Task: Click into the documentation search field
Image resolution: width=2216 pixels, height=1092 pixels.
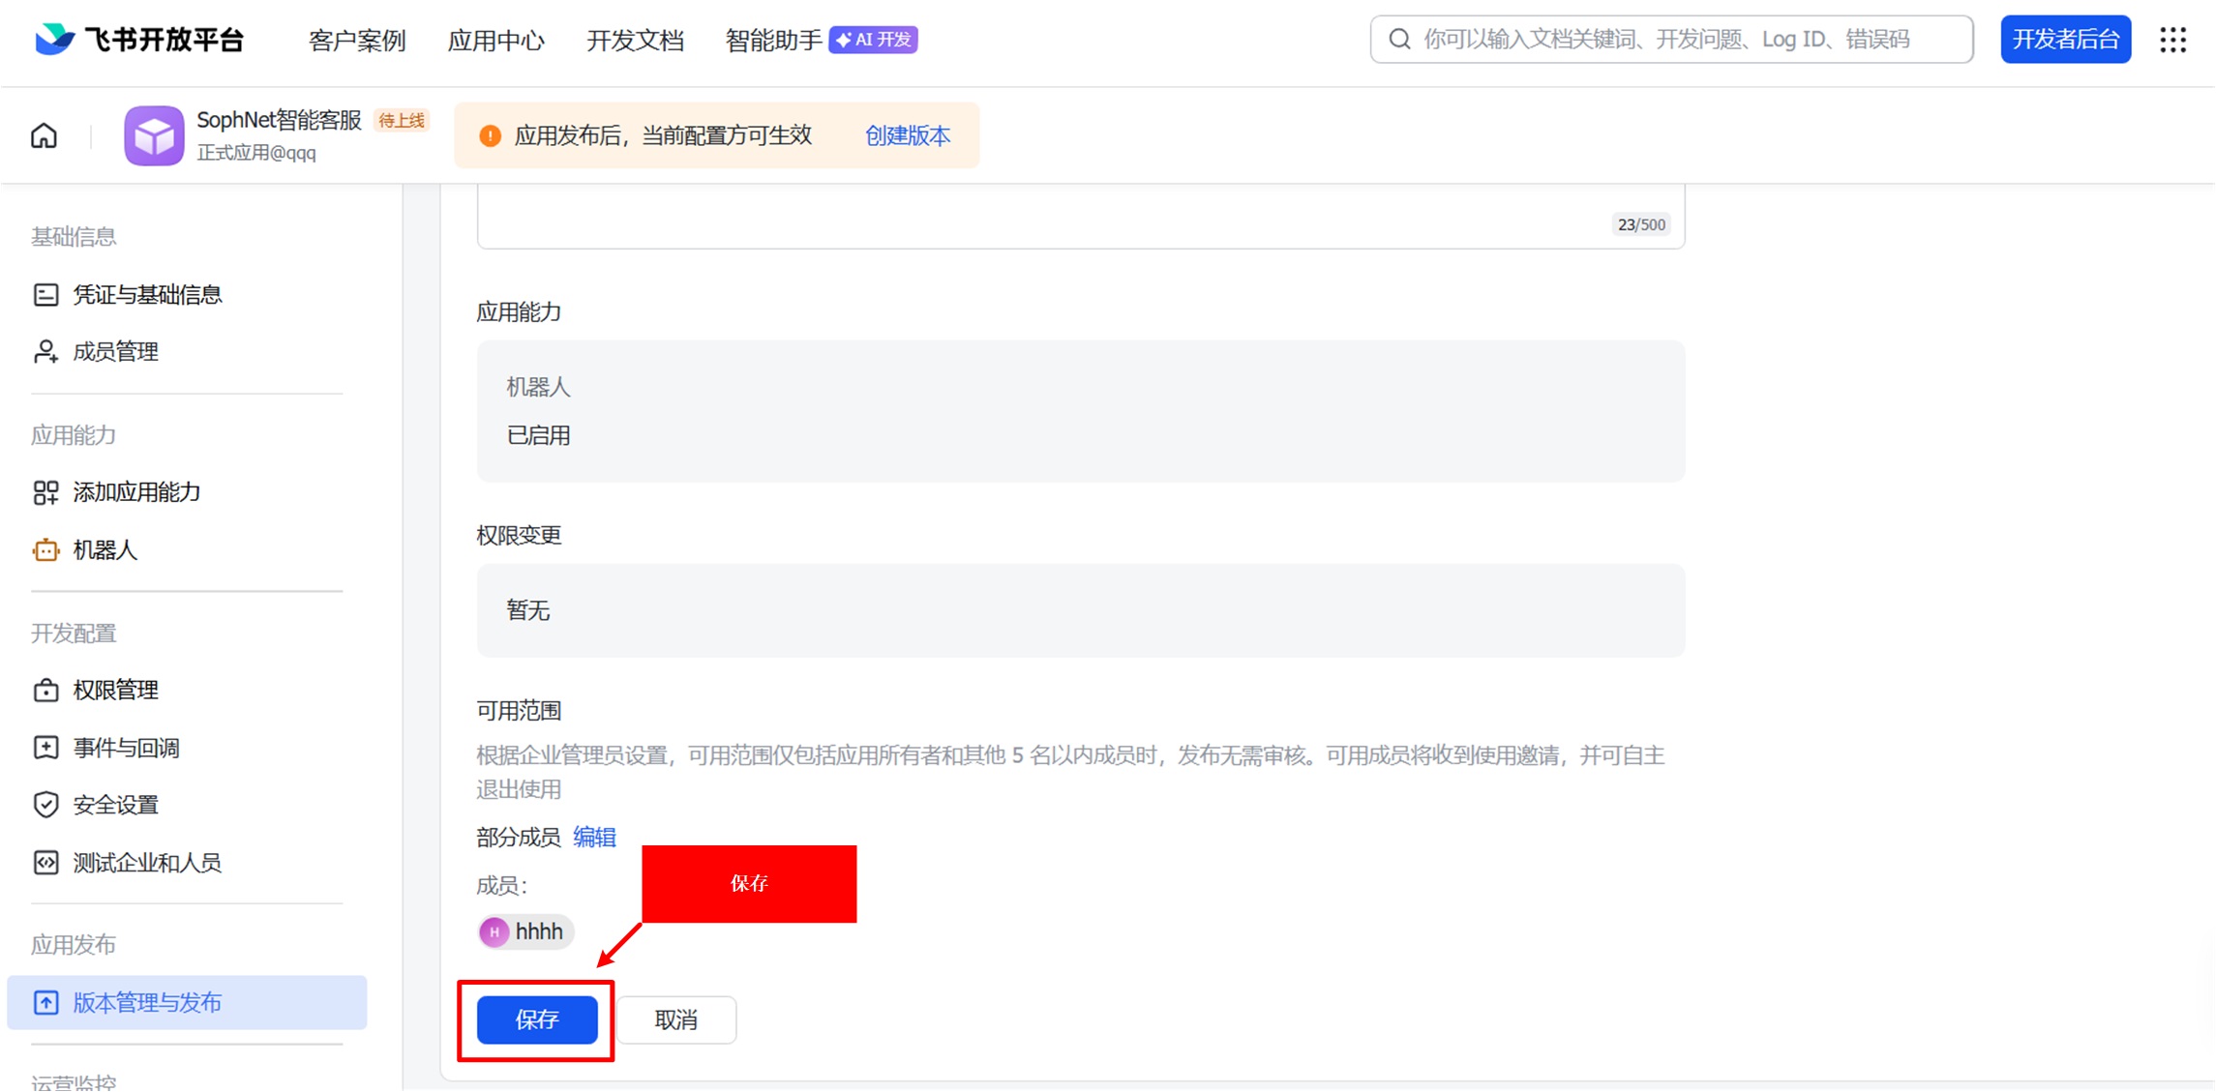Action: point(1684,40)
